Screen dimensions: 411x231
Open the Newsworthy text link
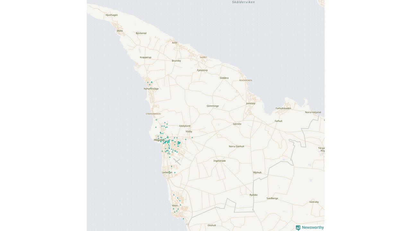coord(312,227)
